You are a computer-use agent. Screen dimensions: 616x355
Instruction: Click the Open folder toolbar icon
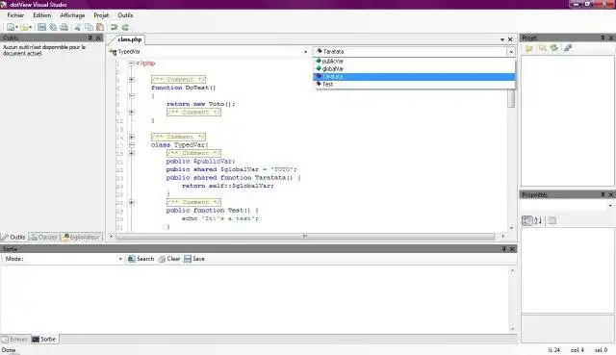pos(23,27)
